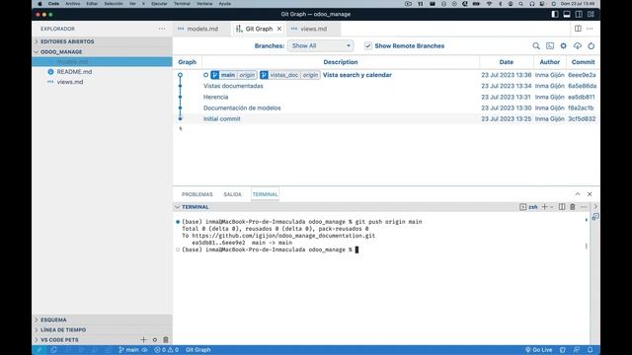
Task: Maximize the panel with up chevron
Action: [x=578, y=194]
